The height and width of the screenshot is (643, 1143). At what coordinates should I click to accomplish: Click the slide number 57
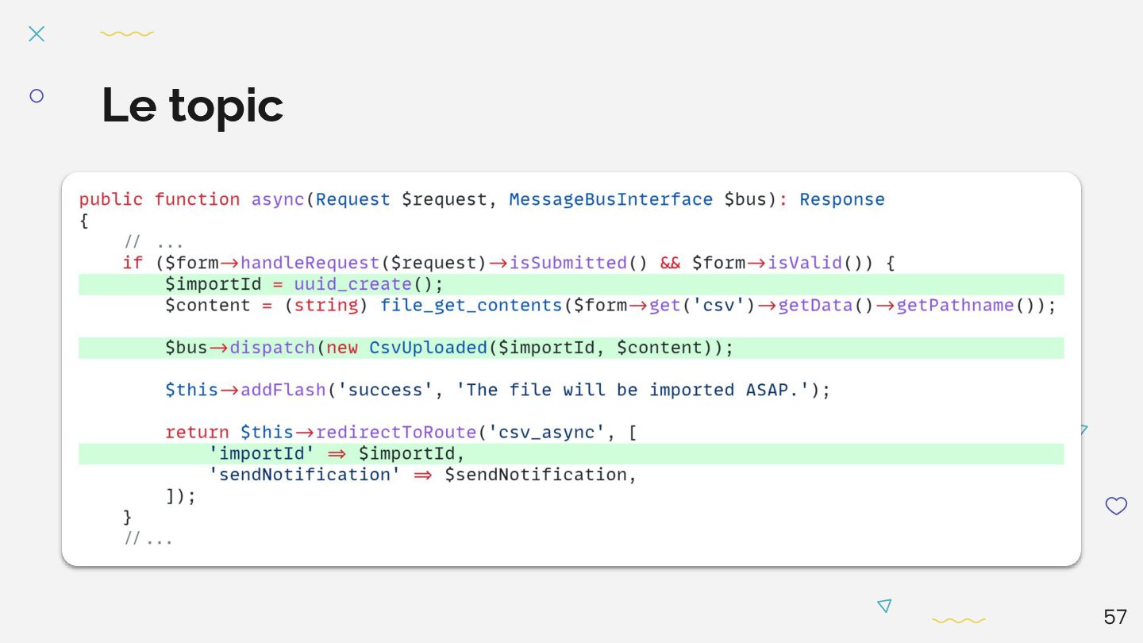click(x=1114, y=617)
